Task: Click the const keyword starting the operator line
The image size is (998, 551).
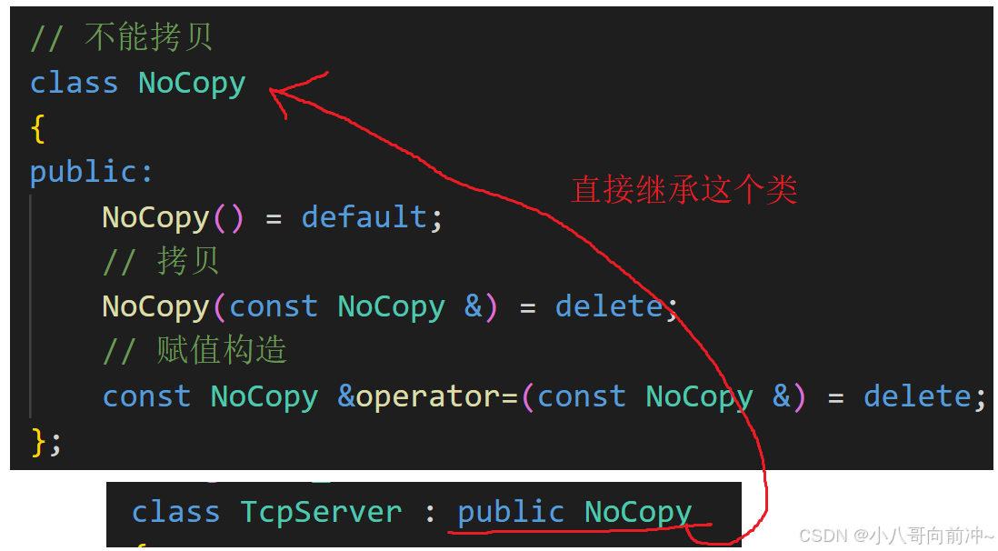Action: pos(146,396)
